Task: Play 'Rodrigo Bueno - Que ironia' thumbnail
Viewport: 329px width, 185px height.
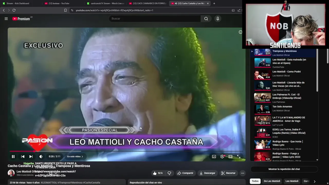Action: 262,144
